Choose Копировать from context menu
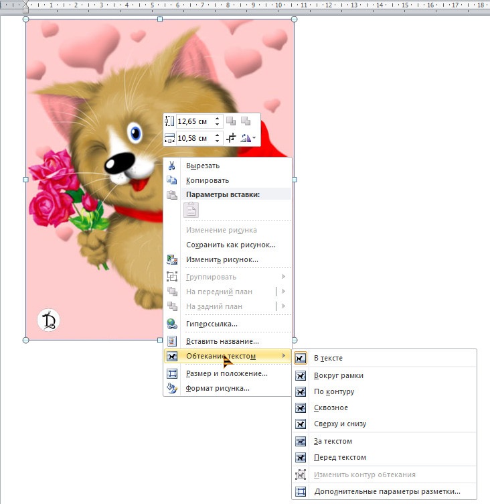490x504 pixels. click(x=228, y=180)
